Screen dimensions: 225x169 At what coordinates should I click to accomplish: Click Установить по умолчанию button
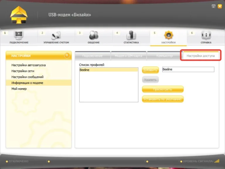(x=163, y=99)
